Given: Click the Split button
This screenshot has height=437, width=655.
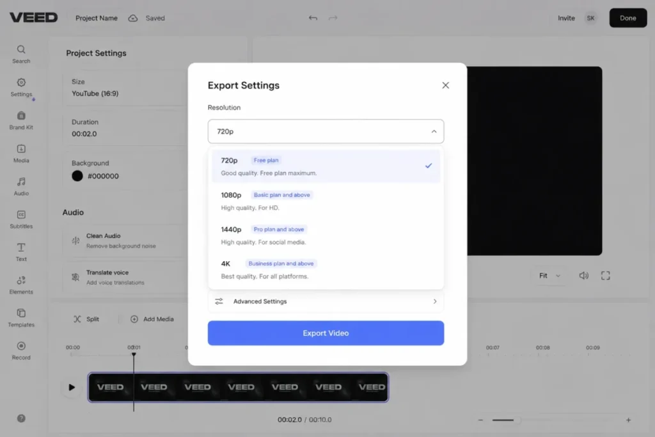Looking at the screenshot, I should coord(86,319).
